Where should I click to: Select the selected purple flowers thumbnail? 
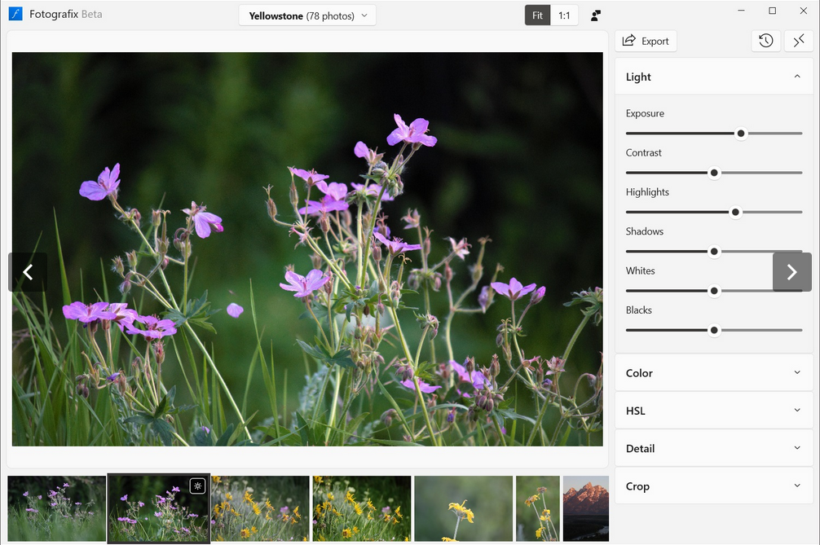pyautogui.click(x=159, y=509)
